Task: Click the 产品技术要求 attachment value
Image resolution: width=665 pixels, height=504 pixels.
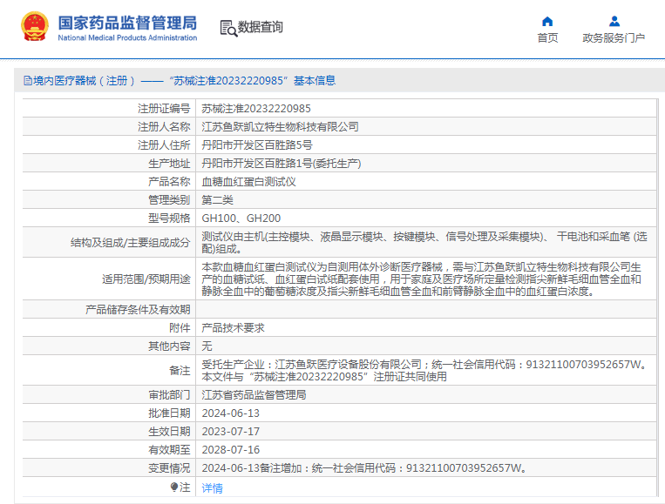Action: (233, 328)
